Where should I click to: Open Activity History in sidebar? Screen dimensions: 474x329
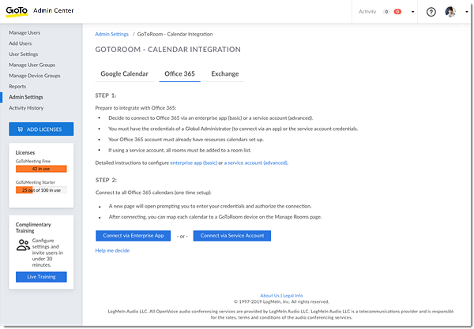pyautogui.click(x=26, y=108)
